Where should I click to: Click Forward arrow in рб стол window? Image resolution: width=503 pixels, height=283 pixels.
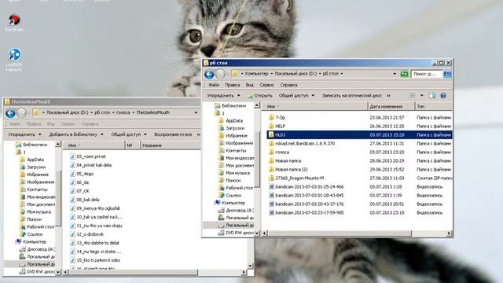[220, 74]
